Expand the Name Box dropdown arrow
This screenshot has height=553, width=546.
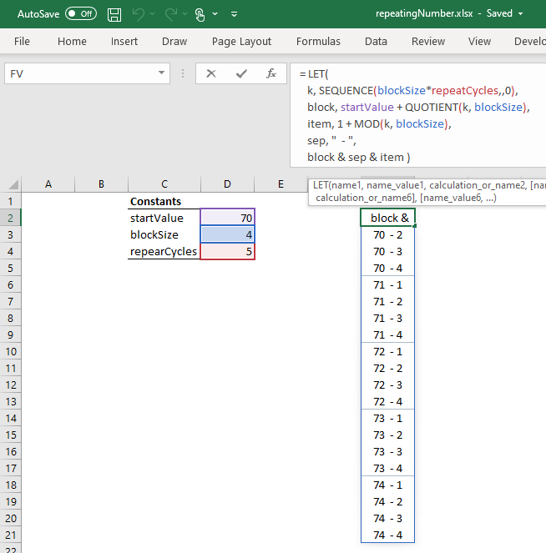click(x=162, y=73)
